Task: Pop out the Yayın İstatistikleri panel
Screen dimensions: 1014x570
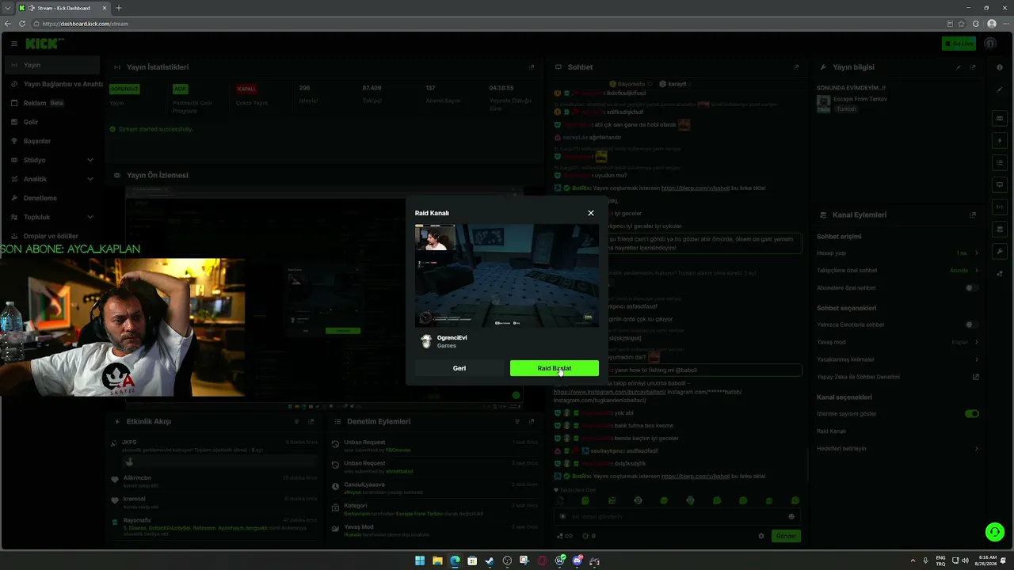Action: coord(532,67)
